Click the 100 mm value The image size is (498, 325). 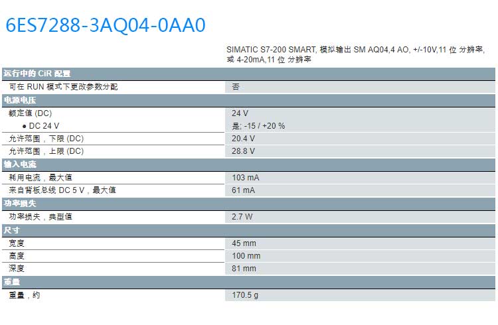(x=246, y=256)
